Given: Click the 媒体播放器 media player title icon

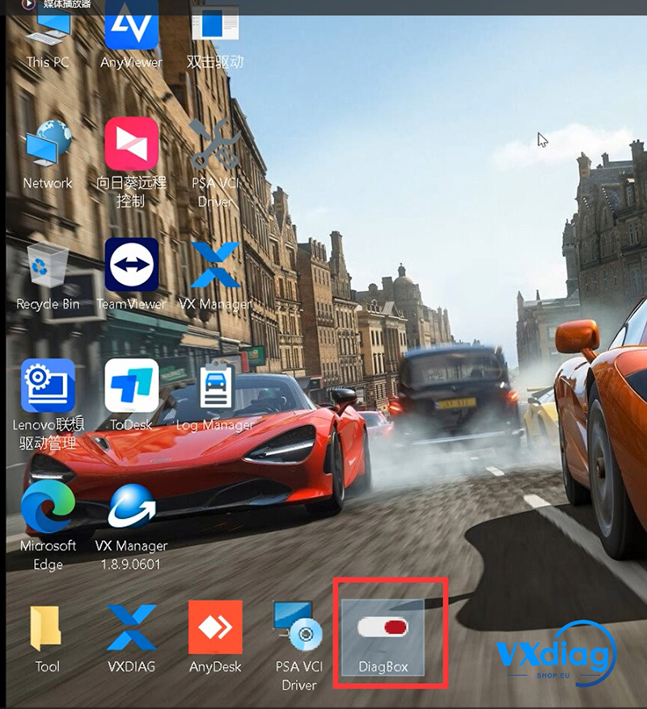Looking at the screenshot, I should click(28, 5).
